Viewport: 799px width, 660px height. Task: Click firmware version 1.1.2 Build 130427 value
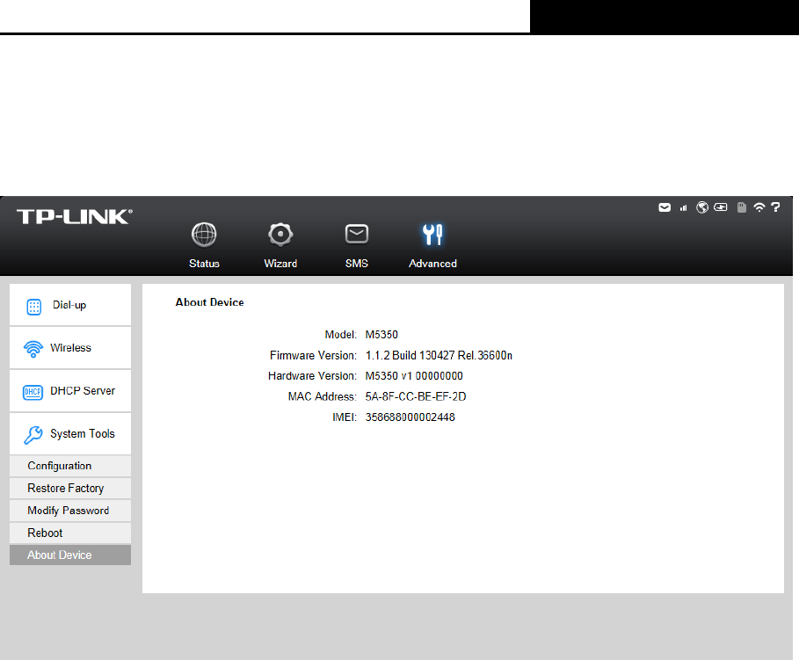(x=439, y=355)
